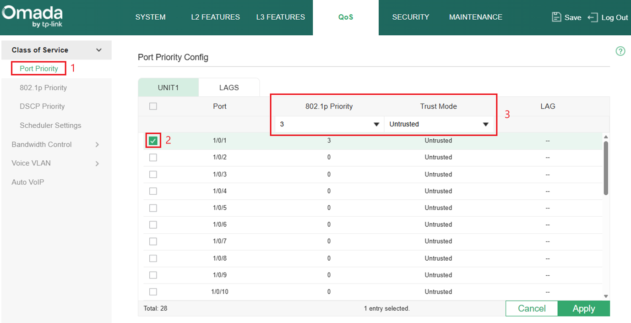Click the Cancel button
631x323 pixels.
[532, 308]
